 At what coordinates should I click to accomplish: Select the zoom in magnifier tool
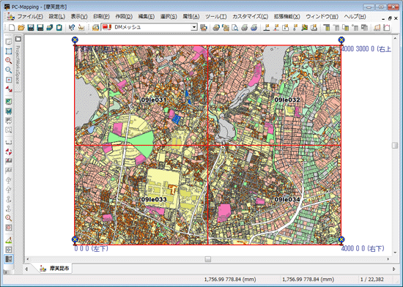pos(9,61)
